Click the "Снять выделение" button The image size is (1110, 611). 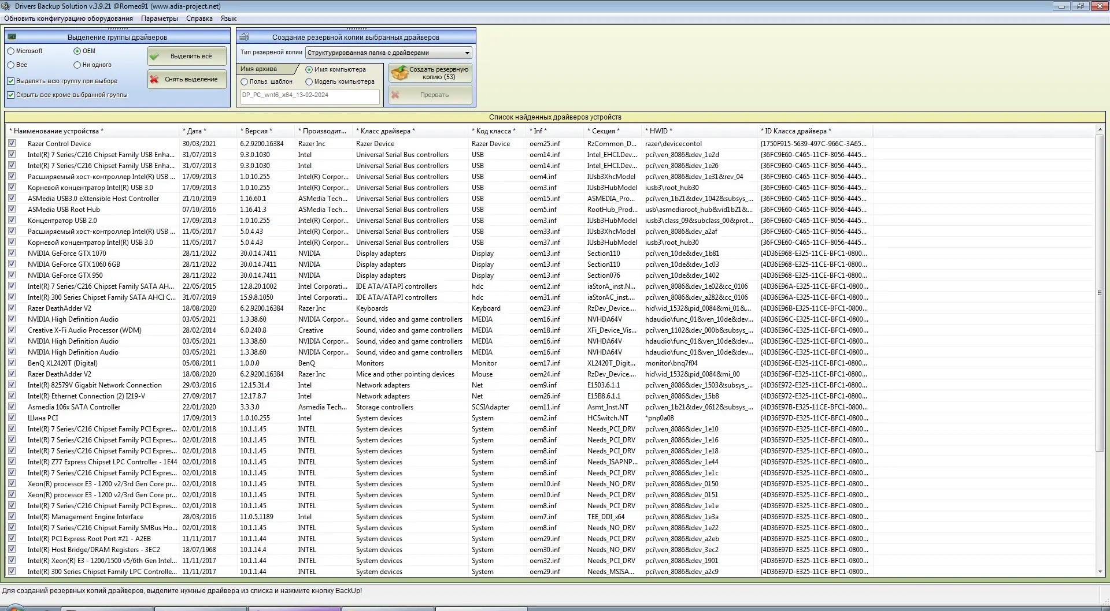(187, 80)
